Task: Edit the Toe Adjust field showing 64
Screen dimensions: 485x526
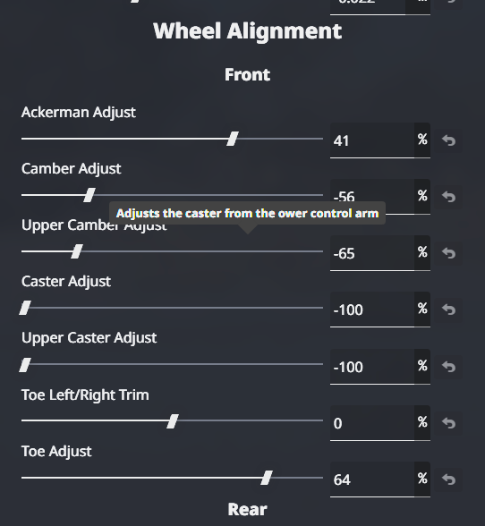Action: tap(372, 479)
